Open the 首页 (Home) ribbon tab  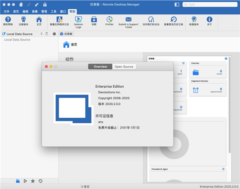click(16, 12)
